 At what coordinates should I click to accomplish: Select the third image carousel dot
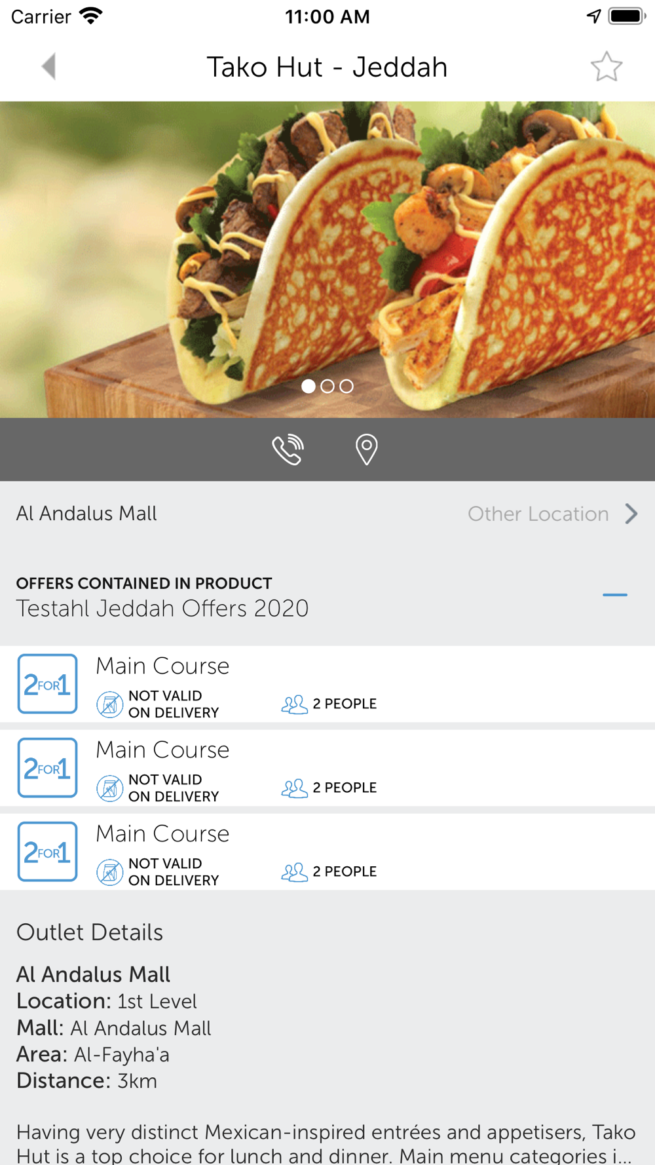346,387
